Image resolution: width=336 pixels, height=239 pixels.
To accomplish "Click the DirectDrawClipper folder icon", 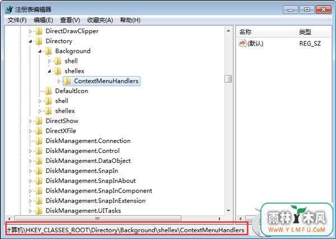I will (x=39, y=31).
